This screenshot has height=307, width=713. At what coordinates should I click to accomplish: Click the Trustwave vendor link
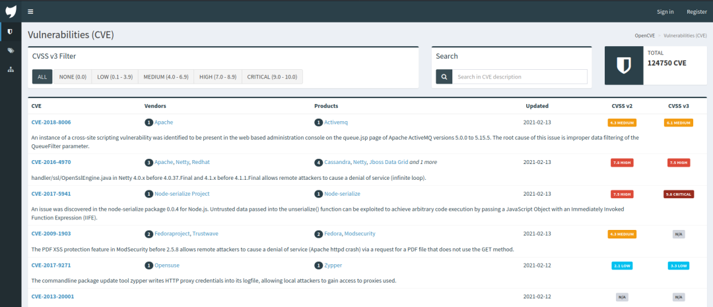[x=205, y=233]
